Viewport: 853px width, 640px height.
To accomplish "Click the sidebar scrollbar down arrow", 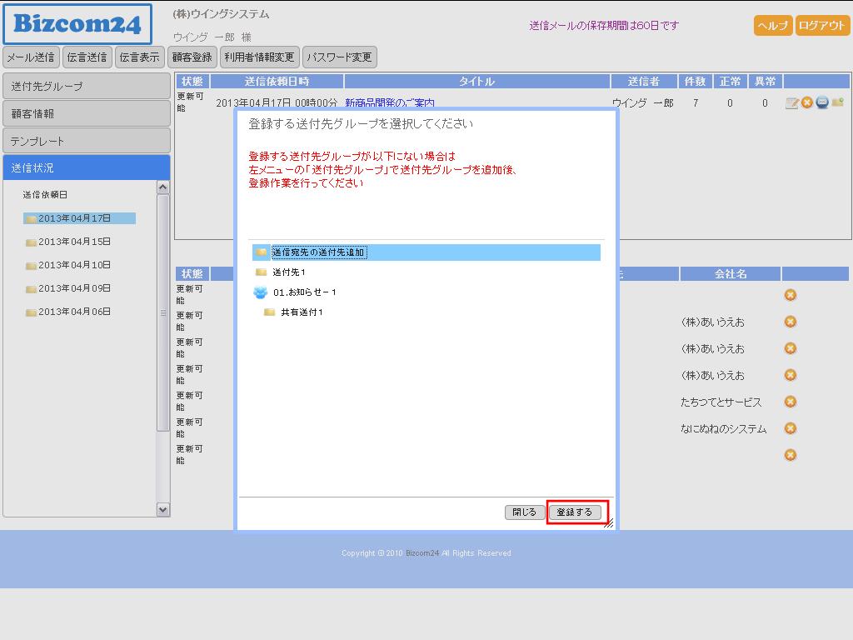I will pyautogui.click(x=163, y=509).
